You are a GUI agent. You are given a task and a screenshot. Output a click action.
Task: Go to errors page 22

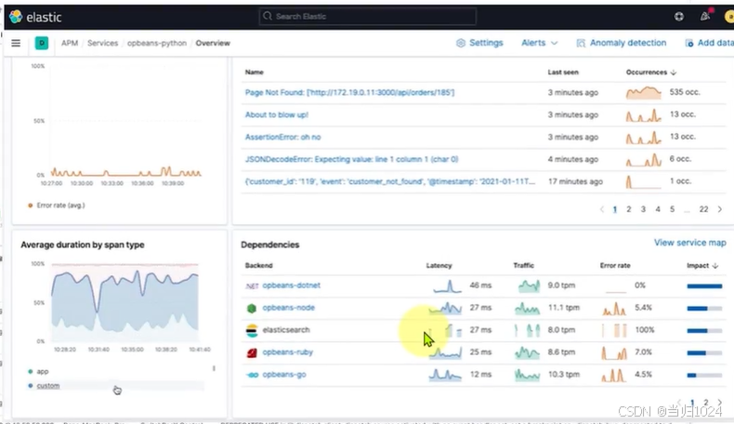703,209
